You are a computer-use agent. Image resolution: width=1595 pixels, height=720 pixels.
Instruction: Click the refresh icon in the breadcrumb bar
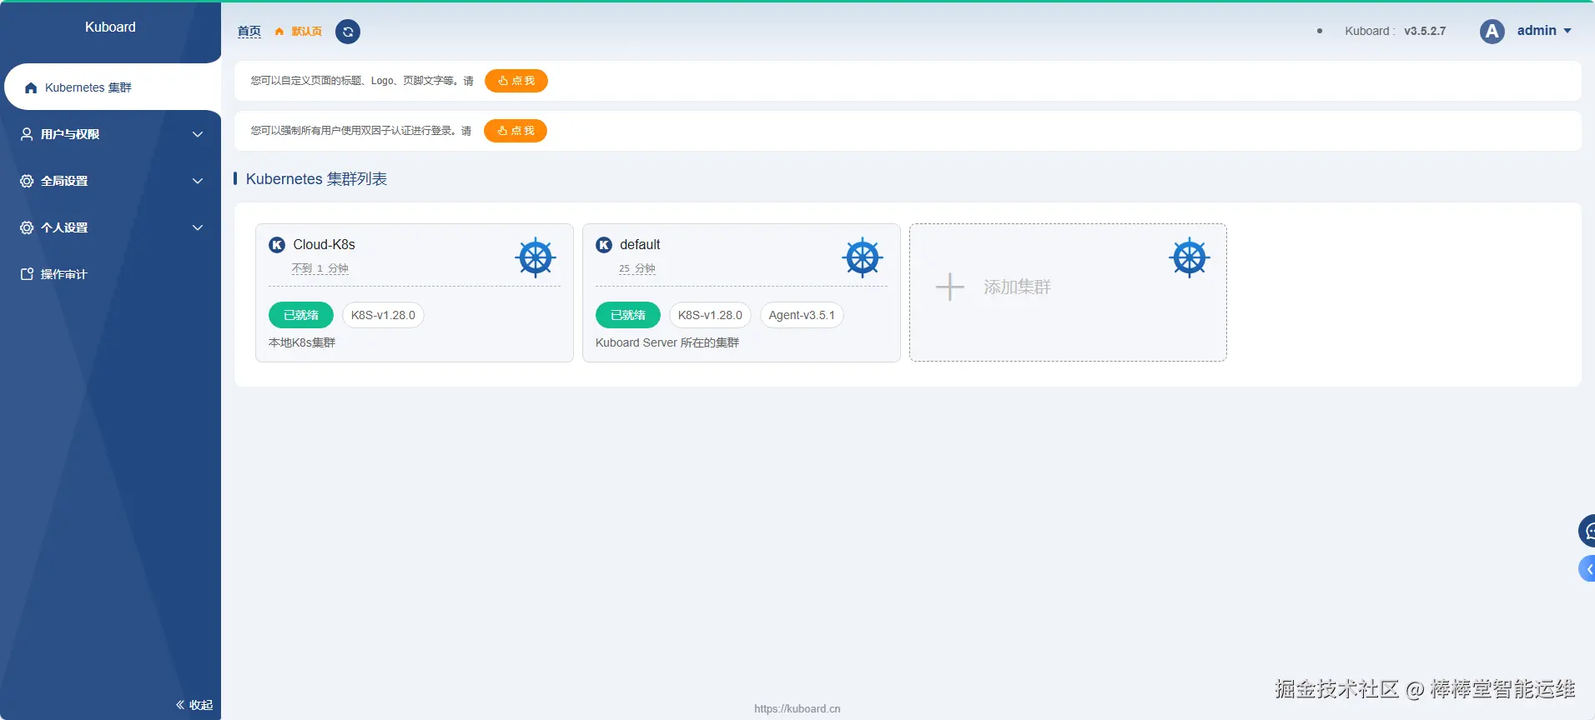point(348,32)
